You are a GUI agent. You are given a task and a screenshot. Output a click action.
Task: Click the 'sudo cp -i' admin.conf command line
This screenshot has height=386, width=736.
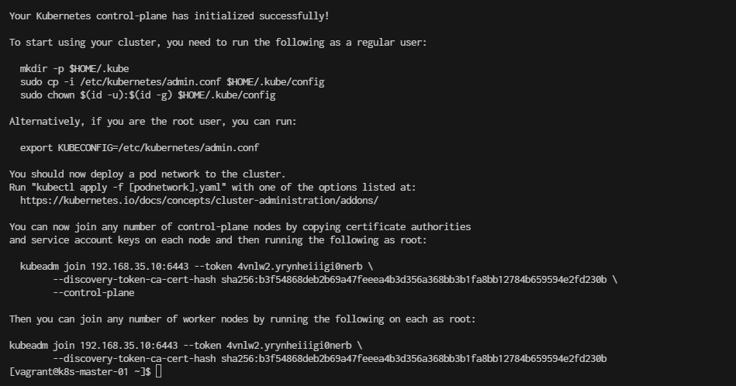pos(172,81)
